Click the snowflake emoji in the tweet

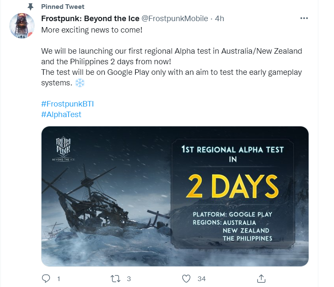click(80, 83)
